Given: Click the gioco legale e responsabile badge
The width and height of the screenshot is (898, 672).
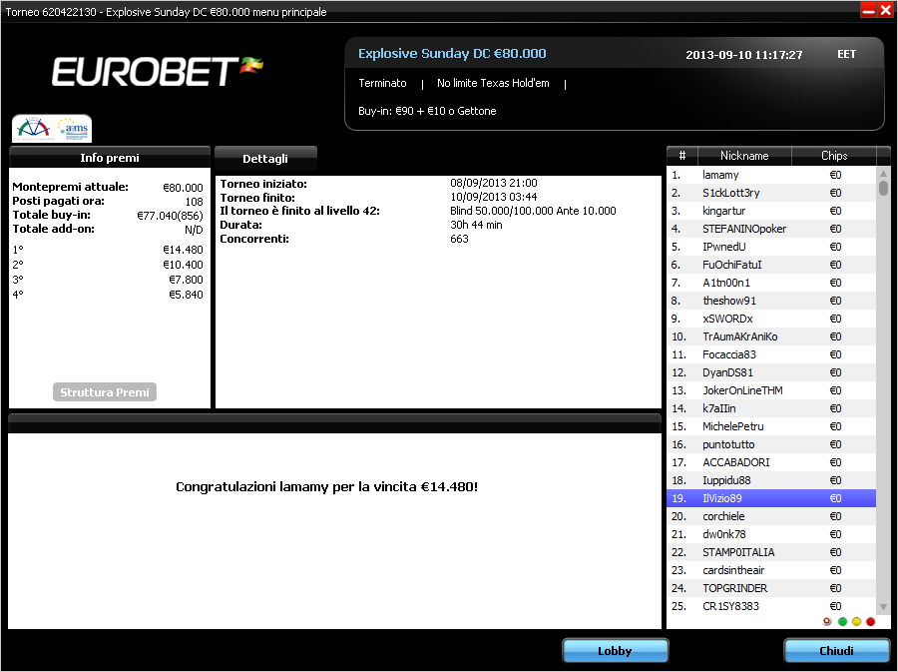Looking at the screenshot, I should click(x=34, y=129).
